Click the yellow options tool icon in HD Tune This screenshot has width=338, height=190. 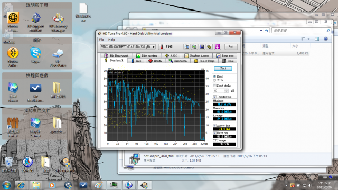click(209, 47)
